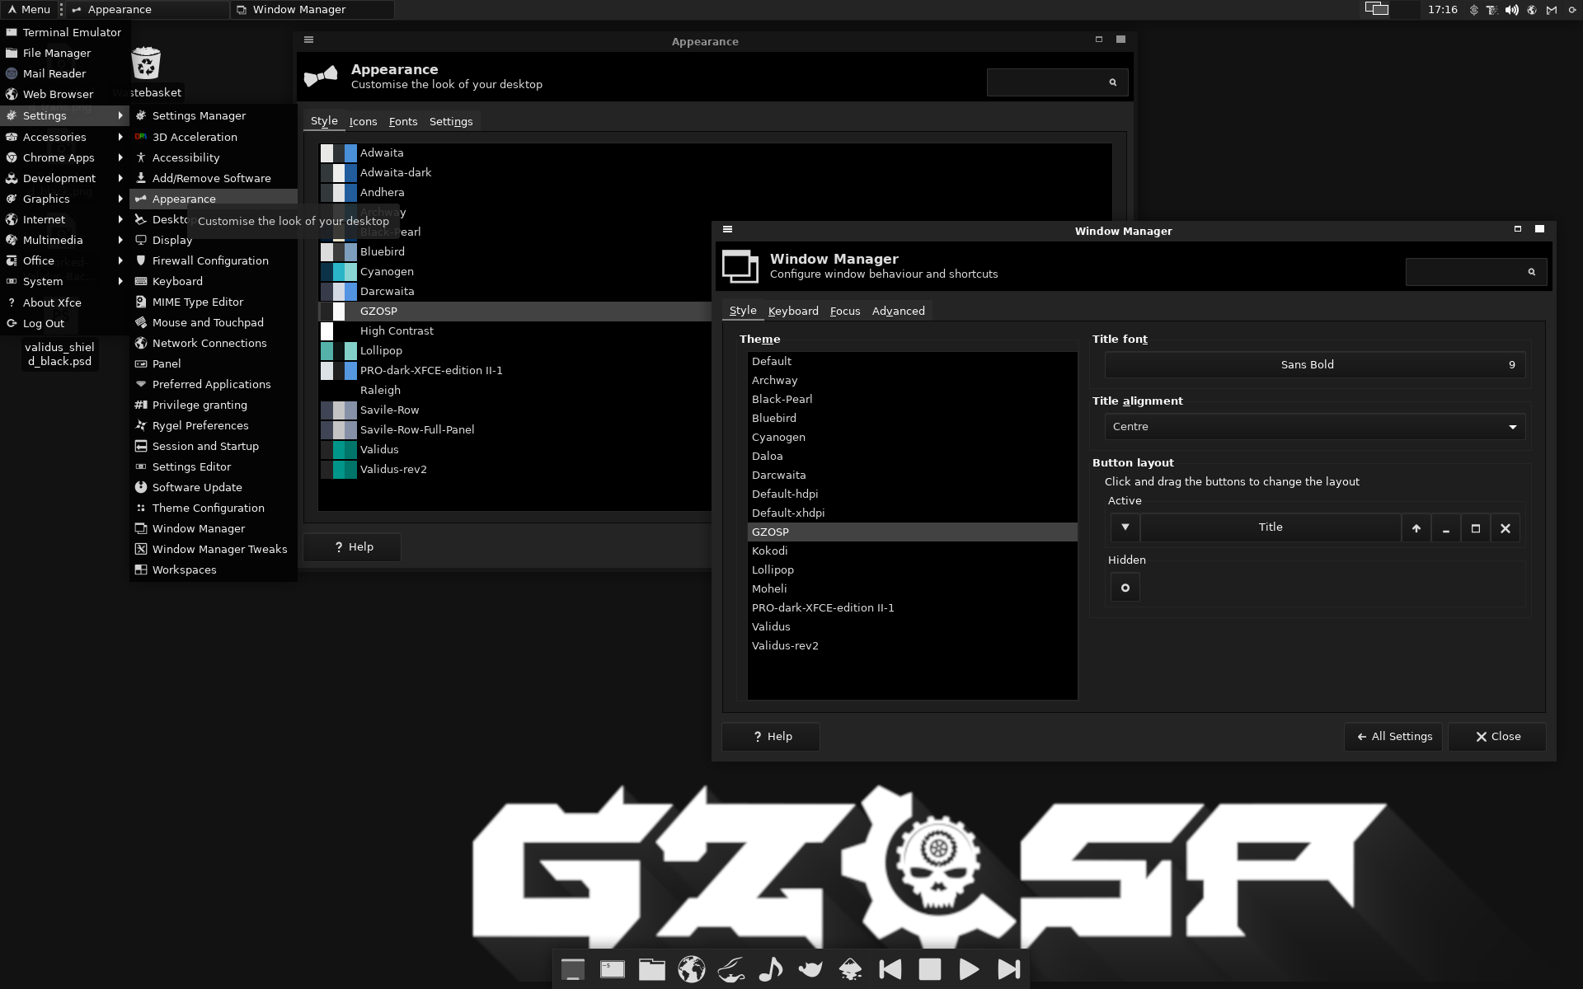Skip to next track in dock
The width and height of the screenshot is (1583, 989).
point(1009,969)
